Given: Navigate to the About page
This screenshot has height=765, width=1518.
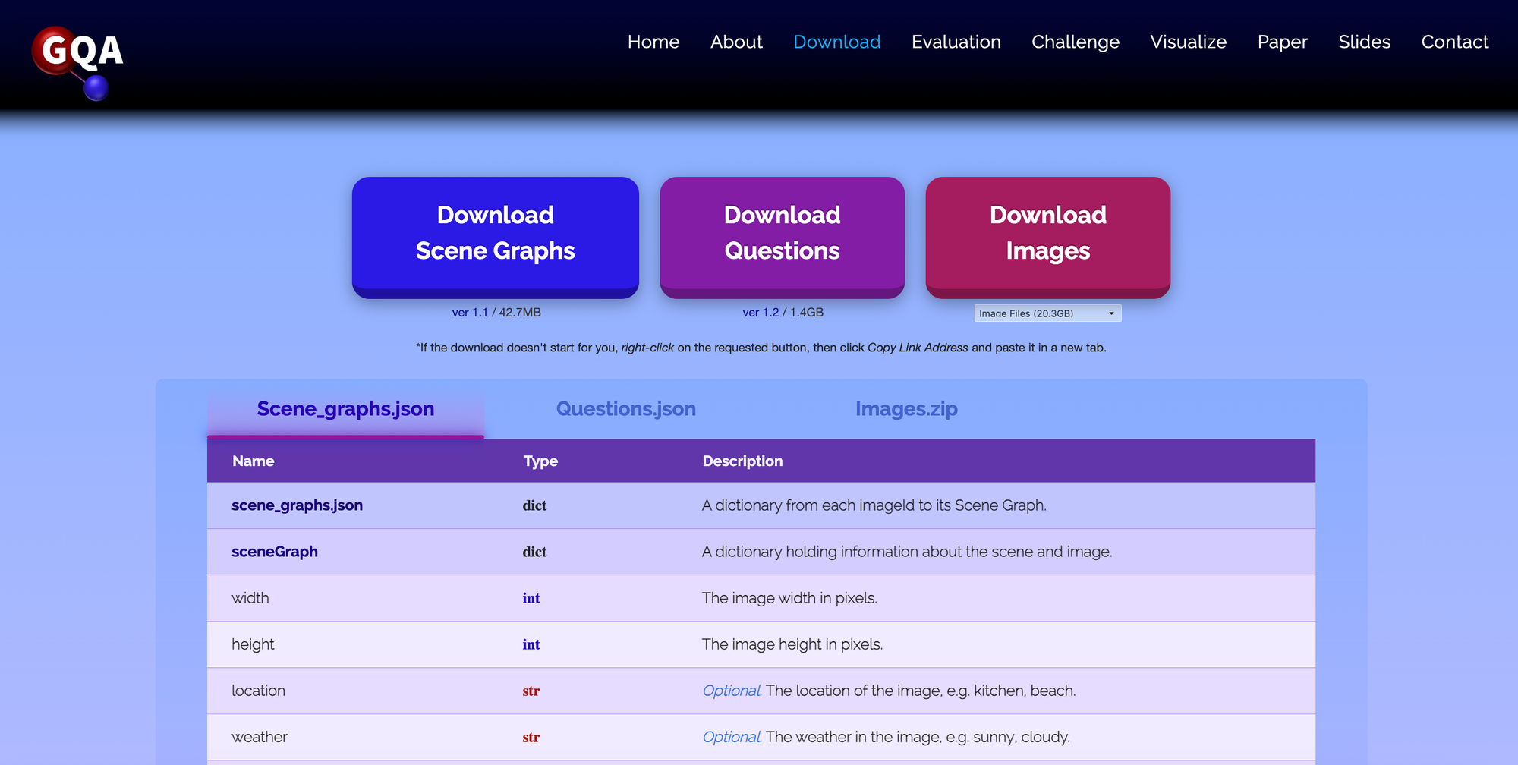Looking at the screenshot, I should 735,42.
